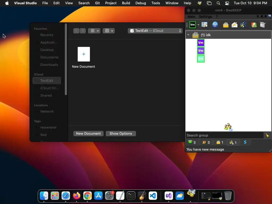Select the (1) idk group entry
Screen dimensions: 272x204
pyautogui.click(x=228, y=35)
